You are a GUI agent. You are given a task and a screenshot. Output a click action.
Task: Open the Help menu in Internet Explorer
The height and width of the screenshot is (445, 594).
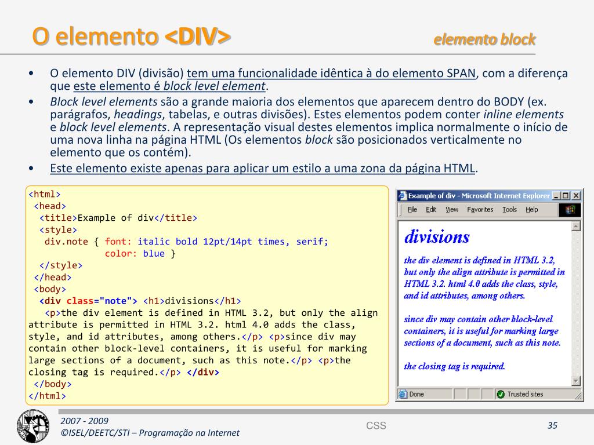(x=531, y=210)
